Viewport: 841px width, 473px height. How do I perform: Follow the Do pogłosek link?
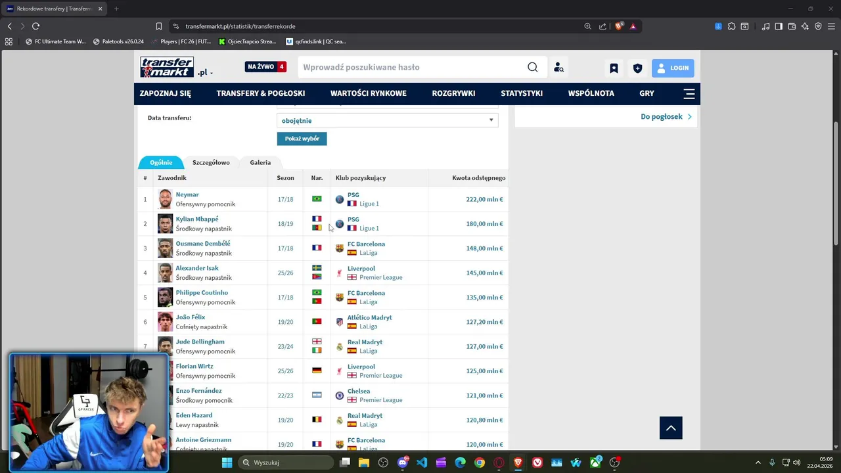(666, 116)
